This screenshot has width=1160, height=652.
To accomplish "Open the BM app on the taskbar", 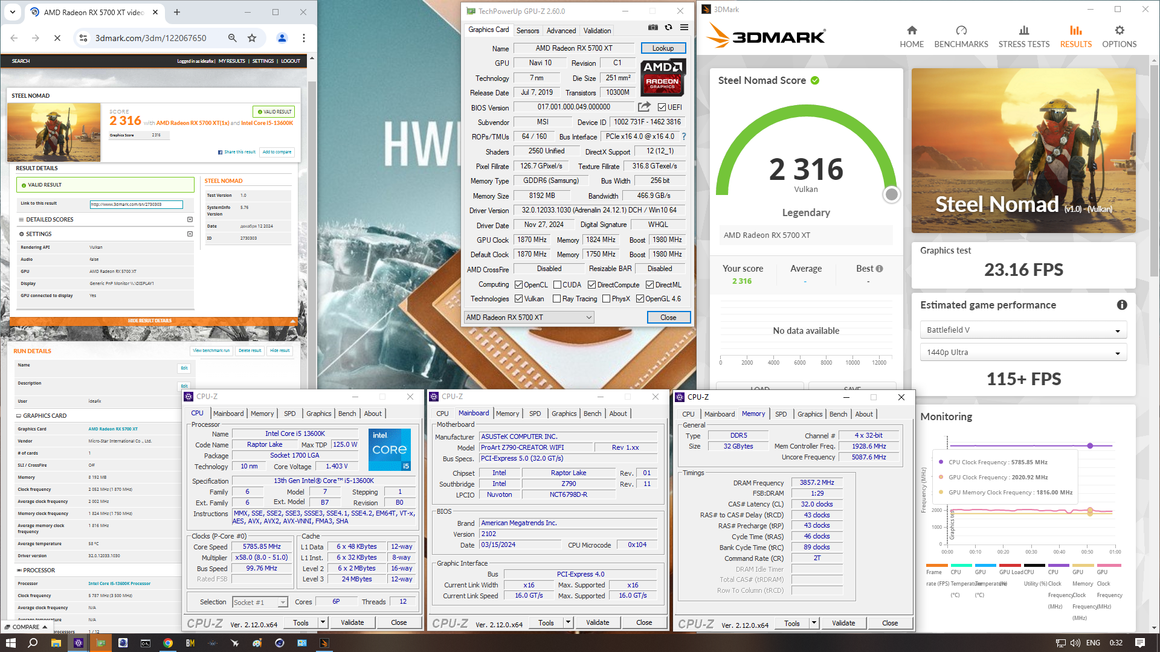I will [190, 643].
